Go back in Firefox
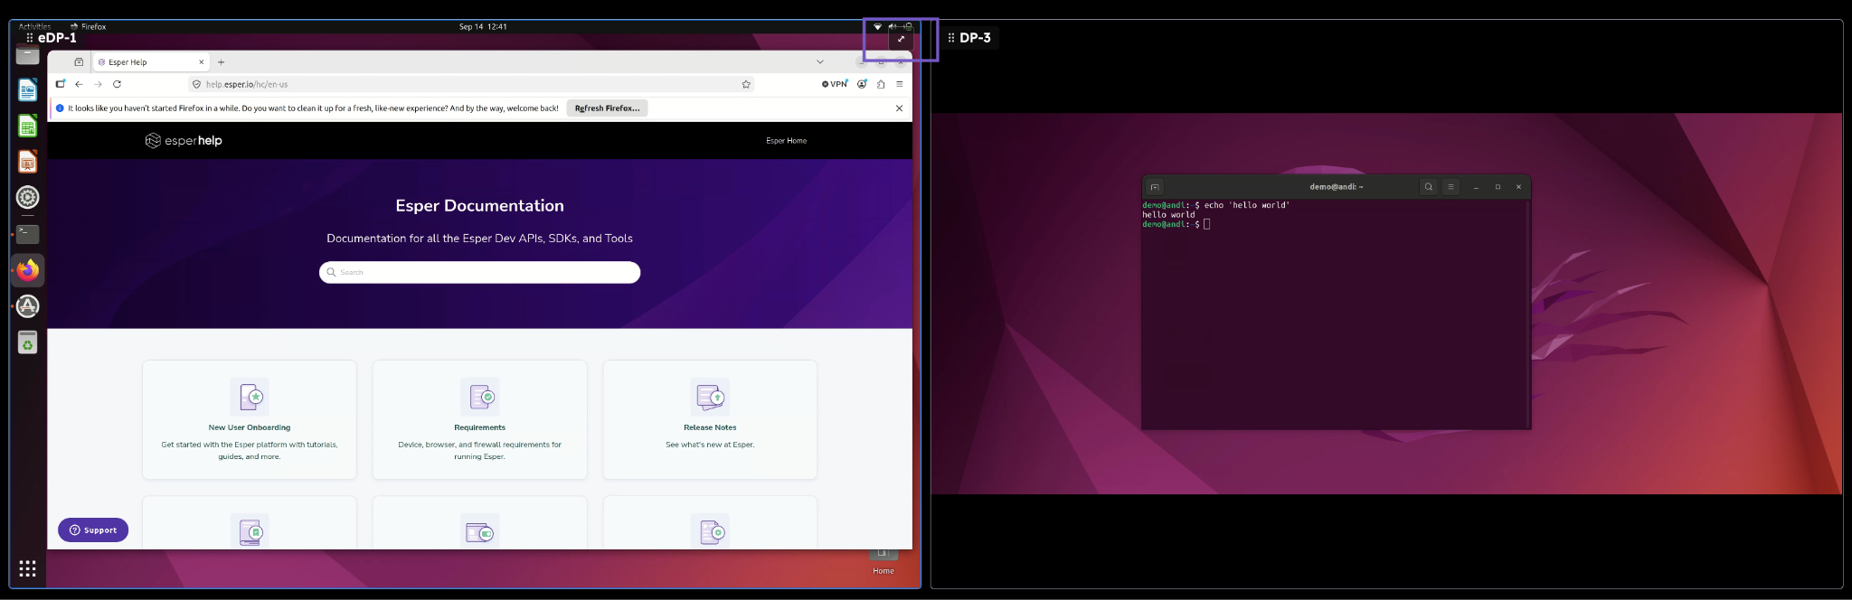The width and height of the screenshot is (1852, 600). [x=79, y=84]
